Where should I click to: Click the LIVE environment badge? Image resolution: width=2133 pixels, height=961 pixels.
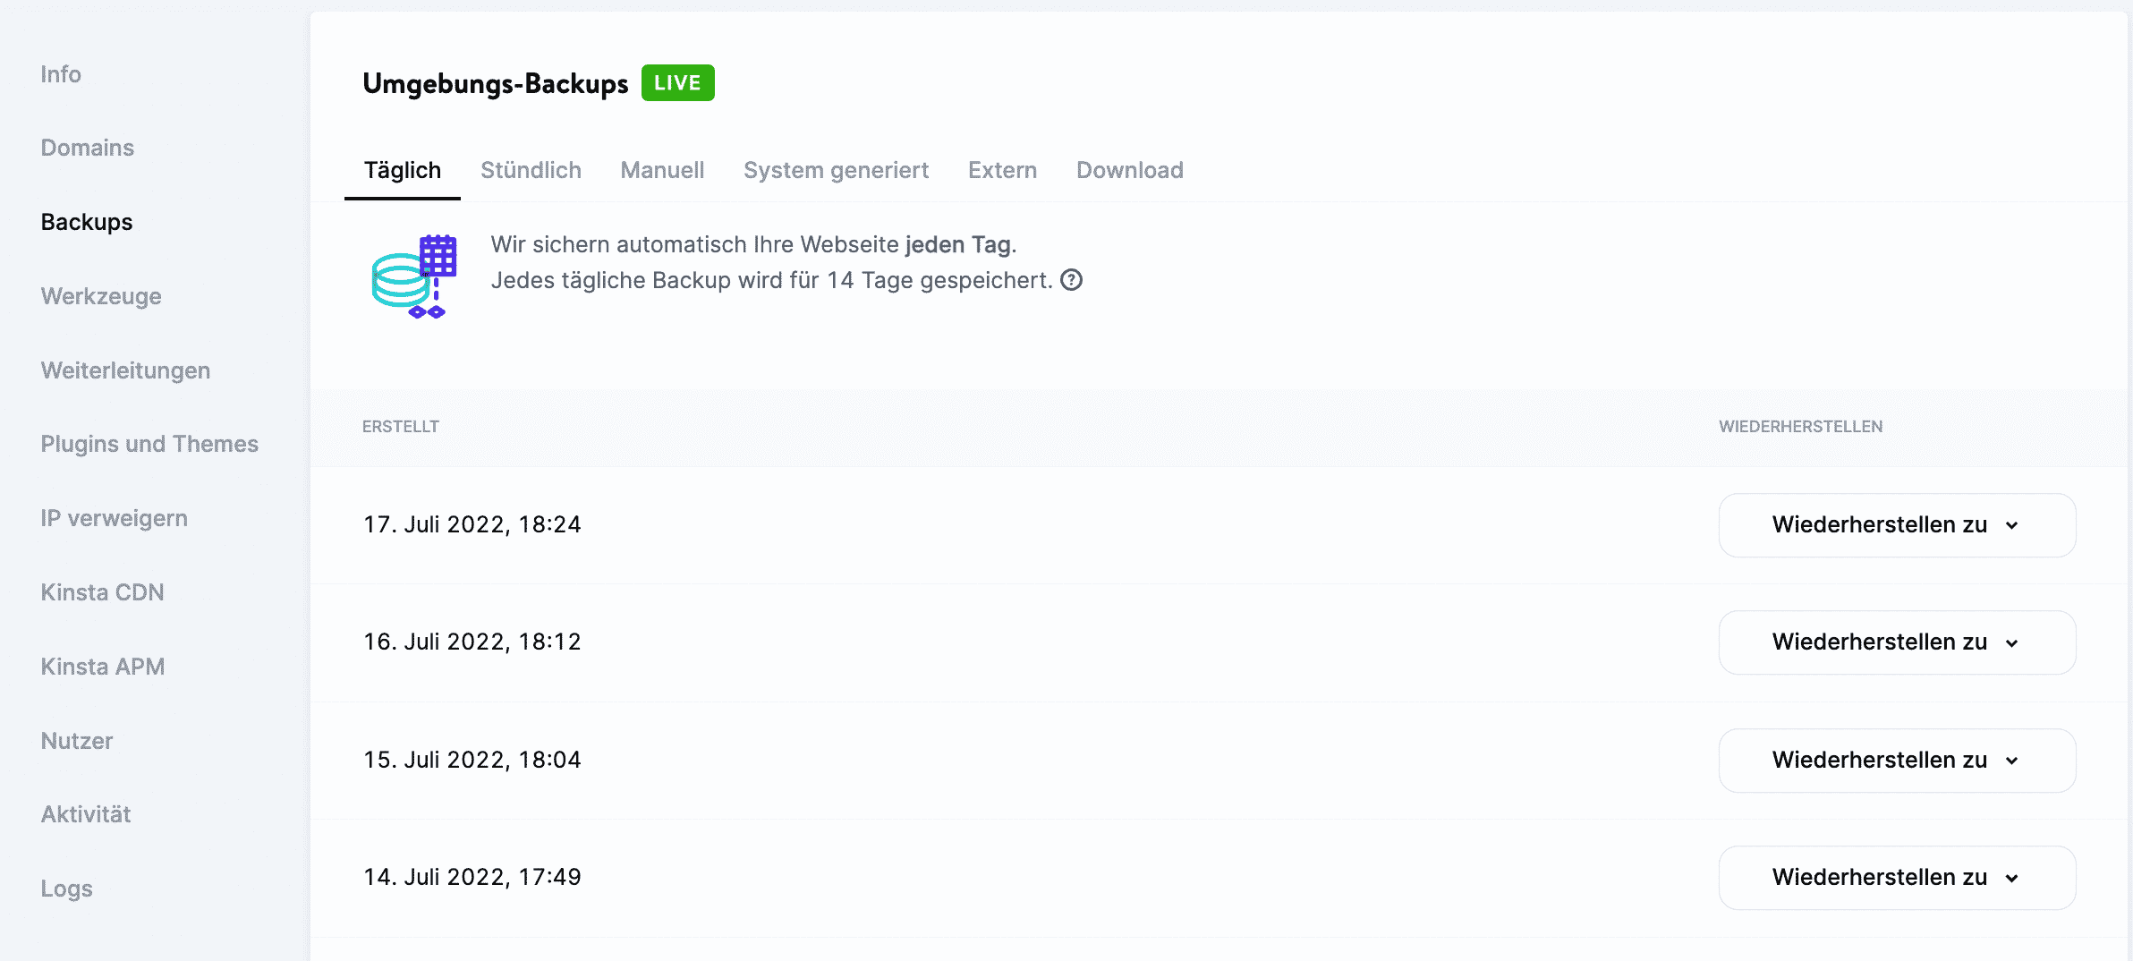[677, 82]
